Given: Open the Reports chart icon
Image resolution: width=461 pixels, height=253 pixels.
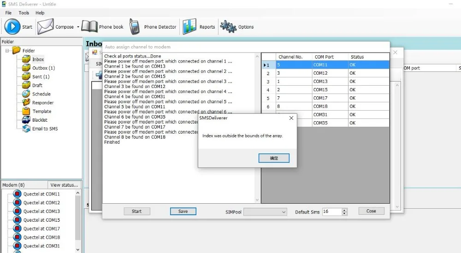Looking at the screenshot, I should tap(189, 27).
